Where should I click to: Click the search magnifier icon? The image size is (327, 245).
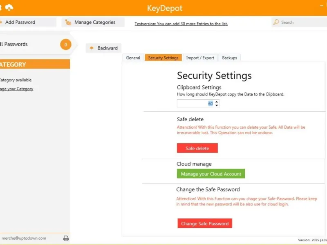[x=276, y=22]
